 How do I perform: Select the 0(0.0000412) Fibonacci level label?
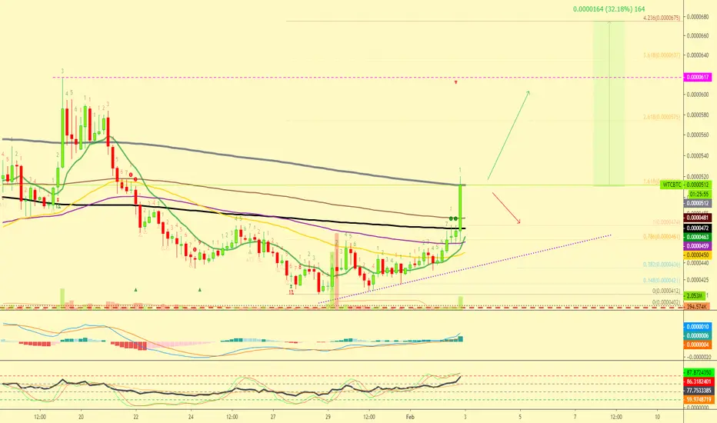665,291
